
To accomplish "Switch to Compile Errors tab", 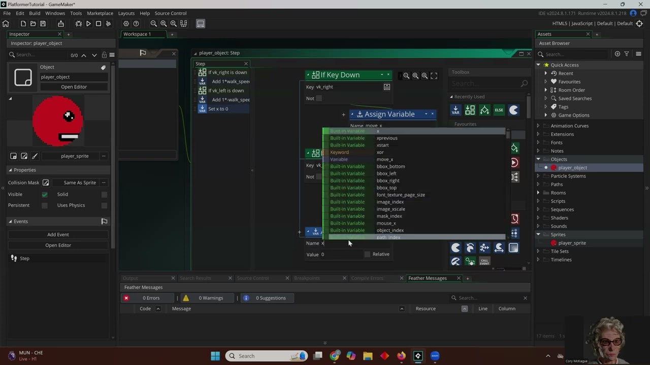I will pos(367,278).
